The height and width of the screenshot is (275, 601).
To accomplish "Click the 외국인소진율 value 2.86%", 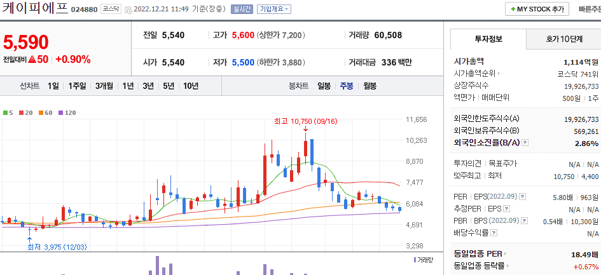I will 587,144.
